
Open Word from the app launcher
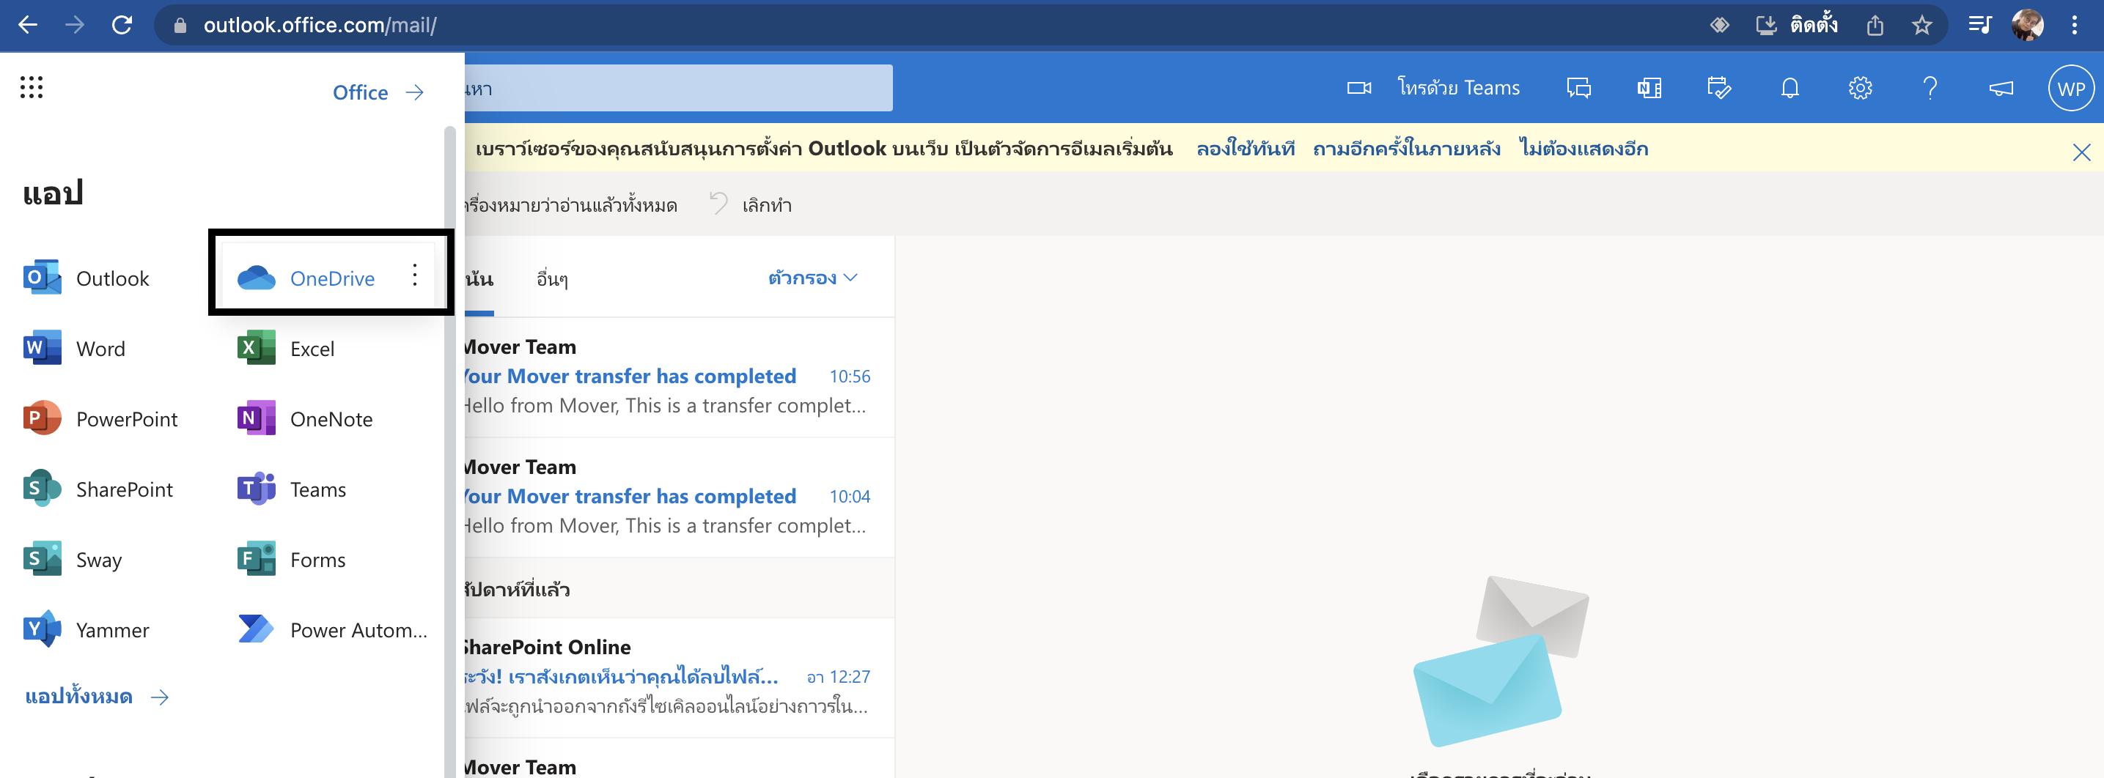[x=75, y=349]
